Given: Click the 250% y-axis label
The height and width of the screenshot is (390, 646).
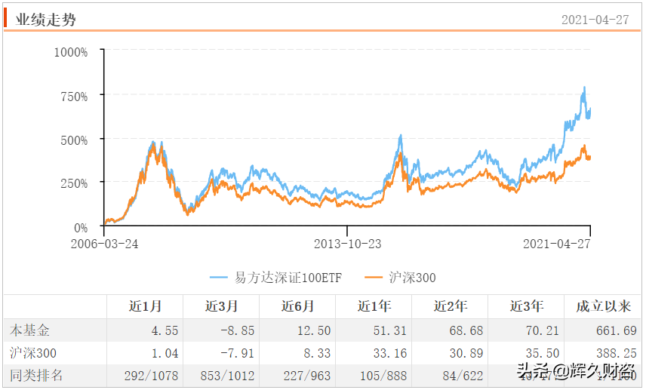Looking at the screenshot, I should (x=74, y=183).
